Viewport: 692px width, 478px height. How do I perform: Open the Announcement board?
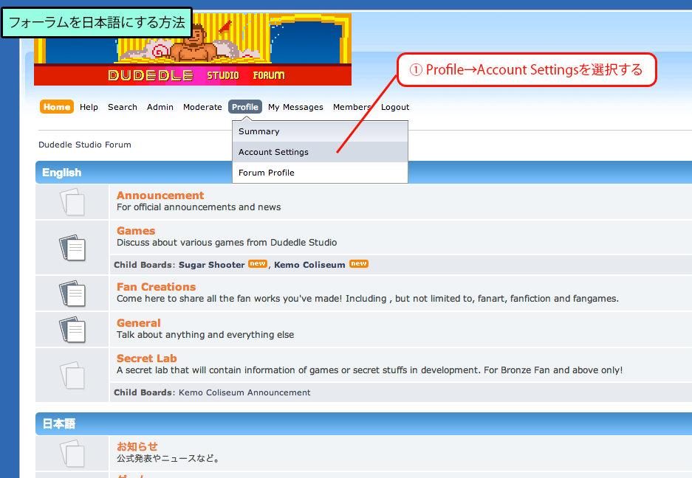[160, 195]
